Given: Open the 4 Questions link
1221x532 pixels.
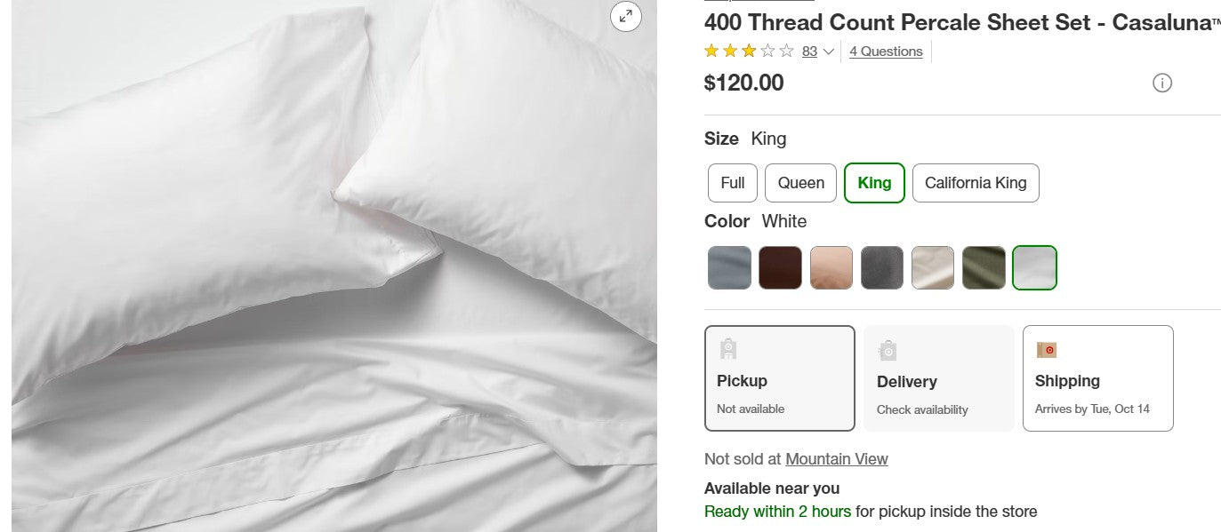Looking at the screenshot, I should coord(886,52).
